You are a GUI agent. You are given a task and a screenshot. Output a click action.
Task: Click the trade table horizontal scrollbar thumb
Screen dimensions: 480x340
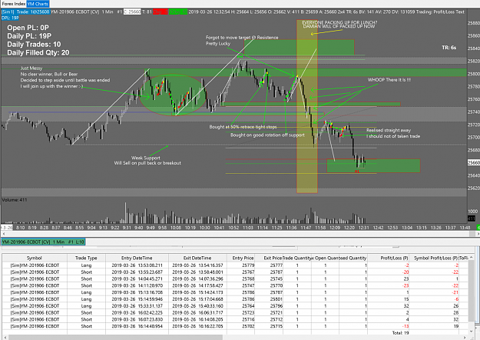[x=115, y=337]
